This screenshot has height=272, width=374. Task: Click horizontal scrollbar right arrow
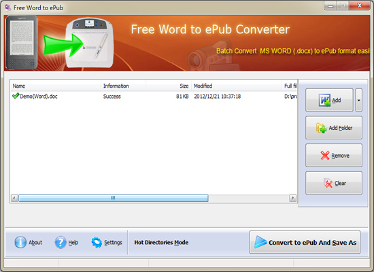pyautogui.click(x=292, y=198)
